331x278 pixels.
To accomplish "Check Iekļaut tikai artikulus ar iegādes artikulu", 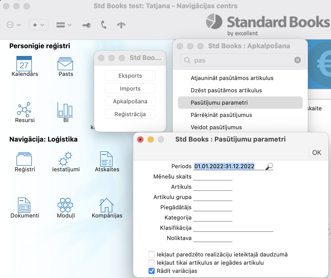I will 152,263.
